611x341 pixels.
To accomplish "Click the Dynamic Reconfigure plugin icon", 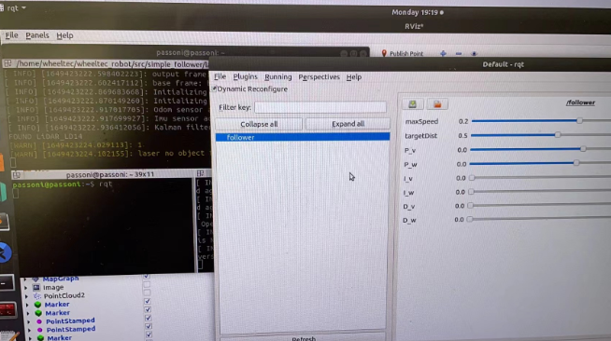I will [x=214, y=89].
